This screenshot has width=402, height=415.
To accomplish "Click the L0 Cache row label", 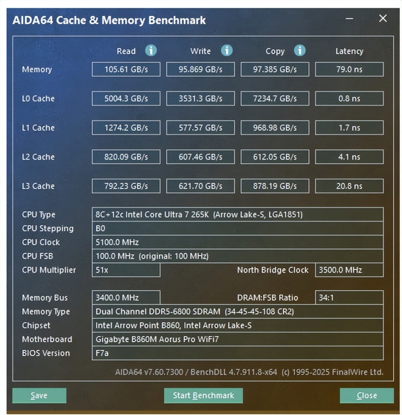I will 38,98.
